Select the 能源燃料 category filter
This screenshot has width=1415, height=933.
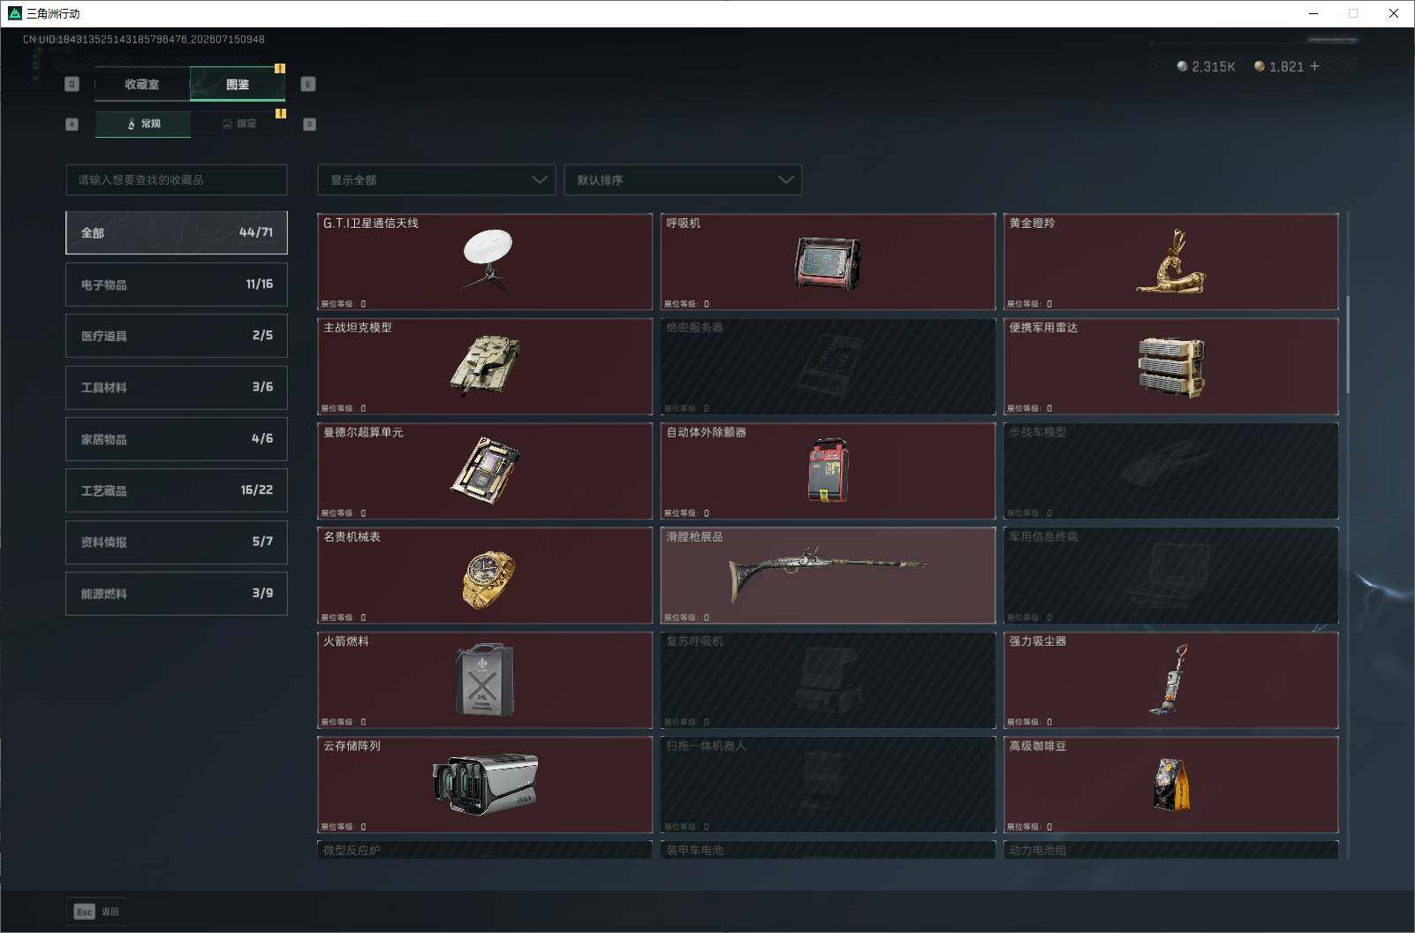pyautogui.click(x=177, y=594)
